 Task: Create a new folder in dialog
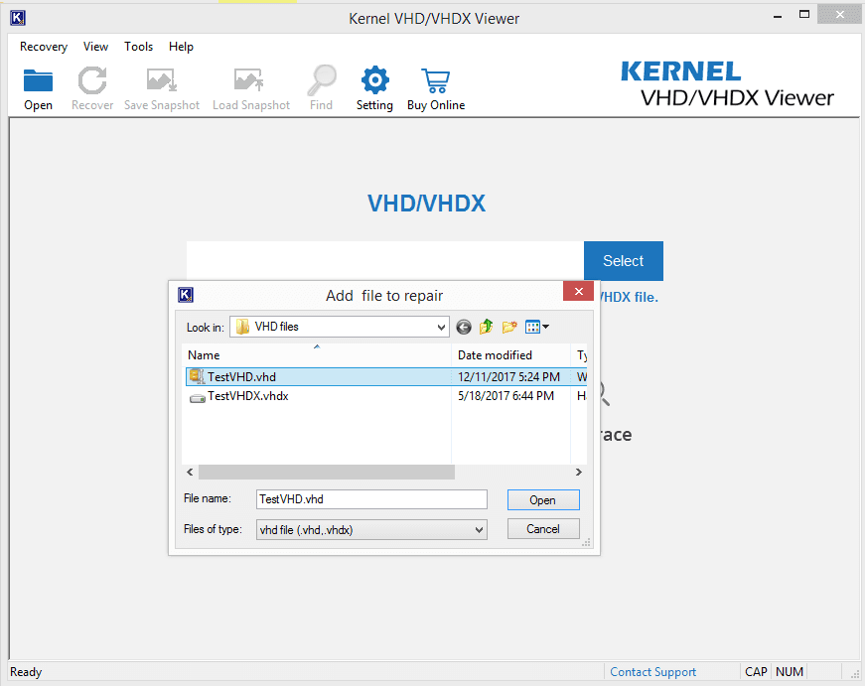click(509, 327)
